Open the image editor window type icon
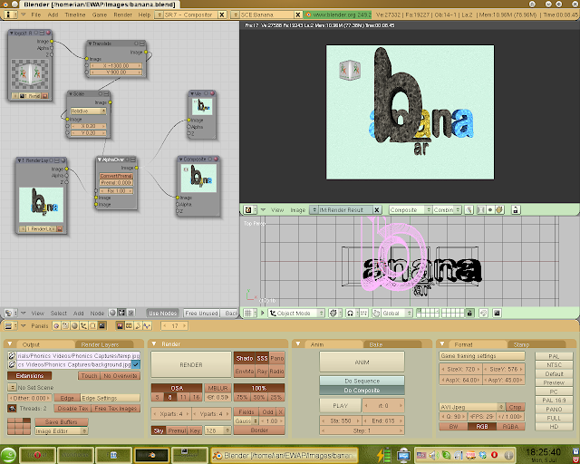 [249, 209]
